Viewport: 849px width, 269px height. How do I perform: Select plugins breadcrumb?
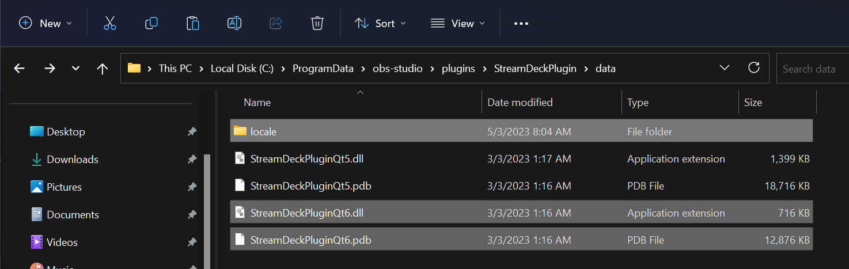(458, 69)
